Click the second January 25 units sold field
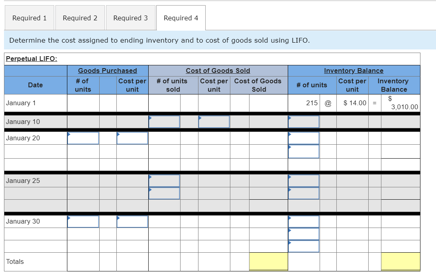436x277 pixels. (x=164, y=193)
